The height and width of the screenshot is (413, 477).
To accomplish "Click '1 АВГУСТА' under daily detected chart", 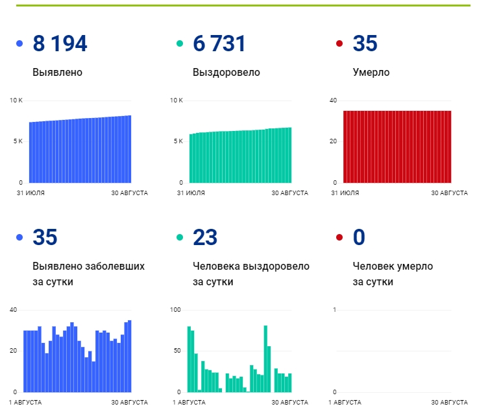I will point(25,403).
